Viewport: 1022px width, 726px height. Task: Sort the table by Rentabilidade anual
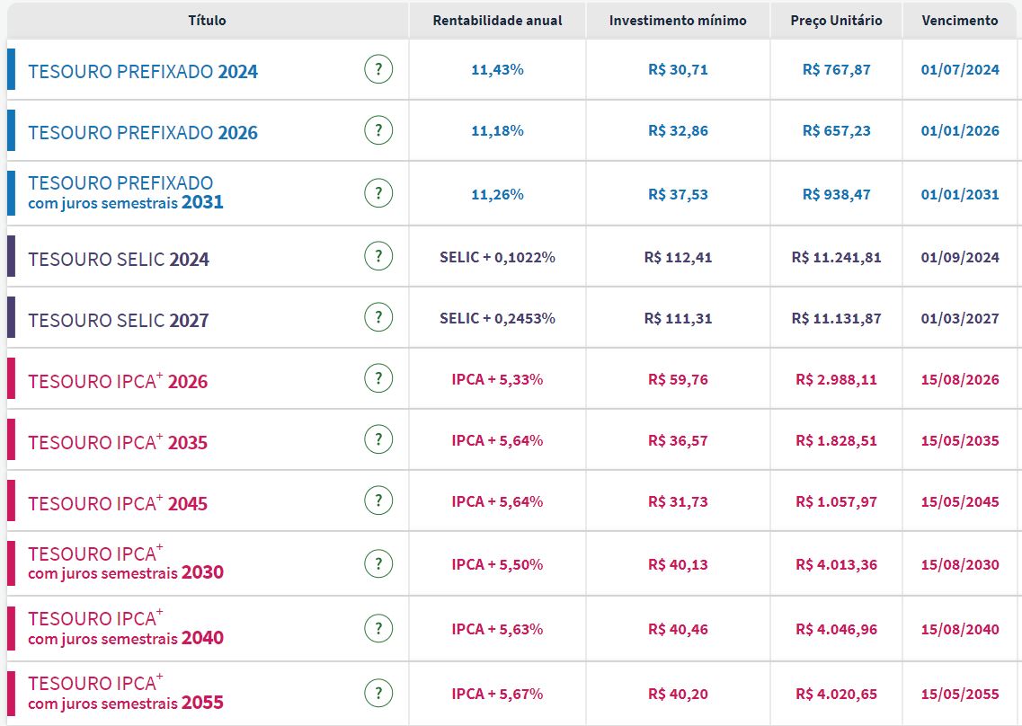[498, 20]
